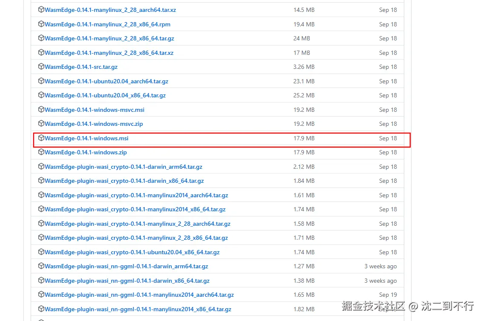The image size is (483, 321).
Task: Click package icon beside ubuntu20.04_aarch64.tar.gz
Action: [x=41, y=81]
